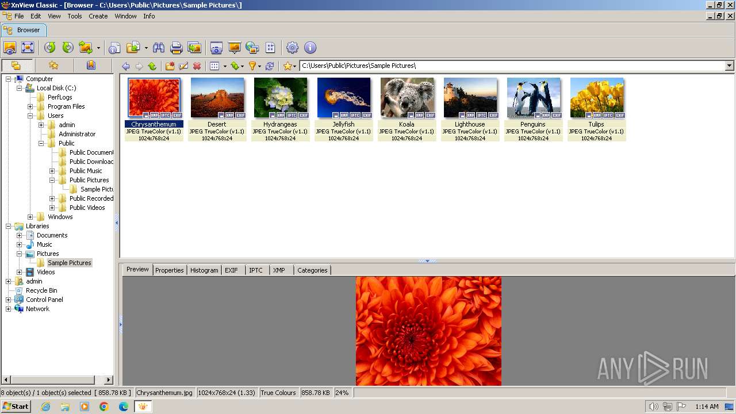Open the Categories bookmark panel tab
Screen dimensions: 736x414
coord(91,66)
